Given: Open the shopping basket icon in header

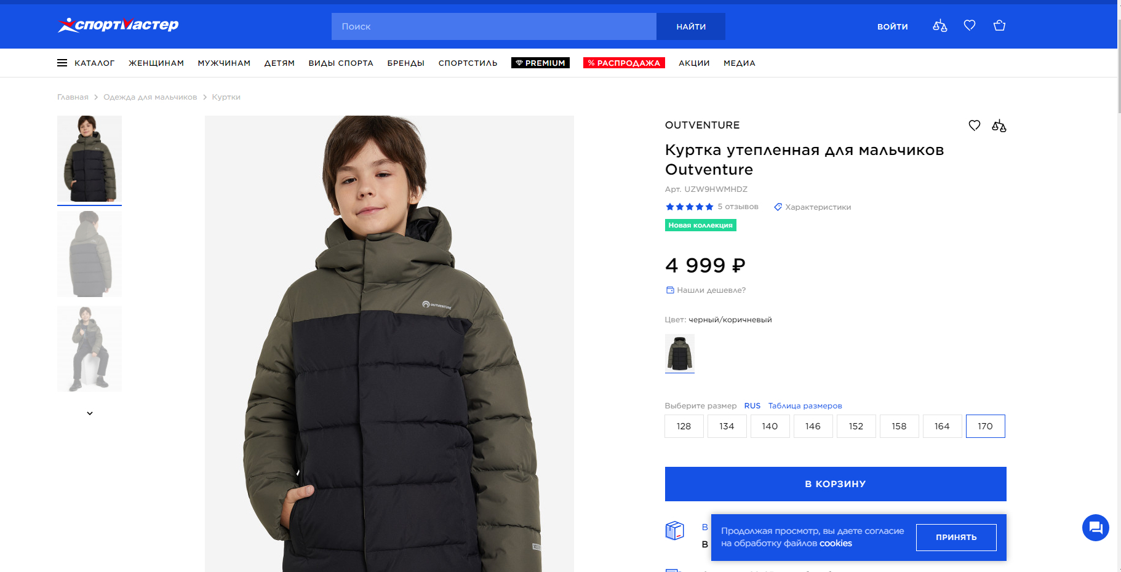Looking at the screenshot, I should pos(999,25).
